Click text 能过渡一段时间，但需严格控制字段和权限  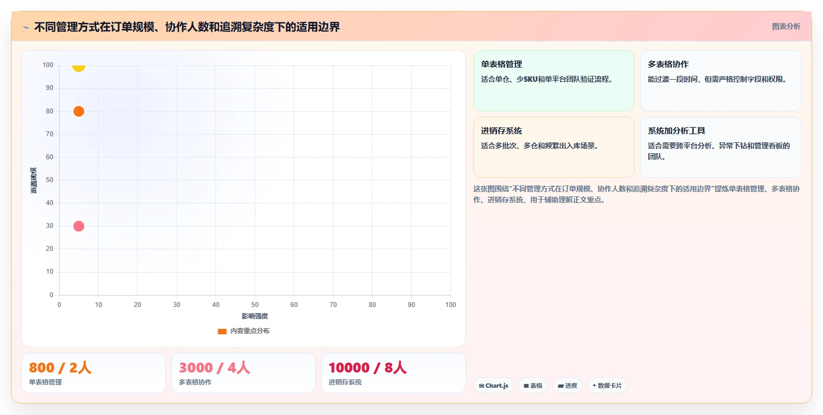click(717, 79)
